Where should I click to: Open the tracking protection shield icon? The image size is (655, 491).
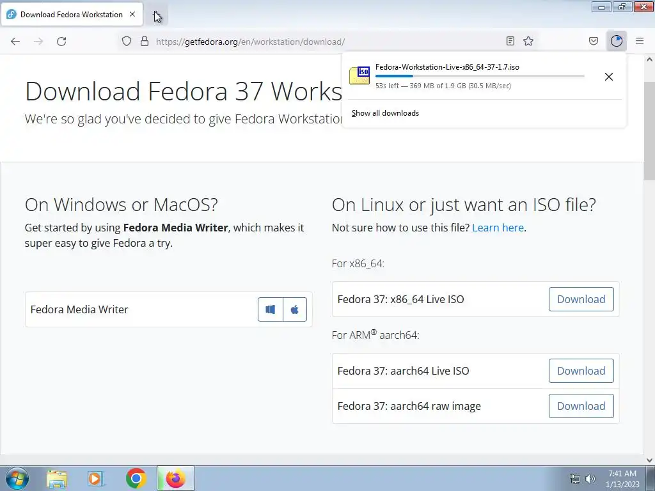pyautogui.click(x=127, y=42)
